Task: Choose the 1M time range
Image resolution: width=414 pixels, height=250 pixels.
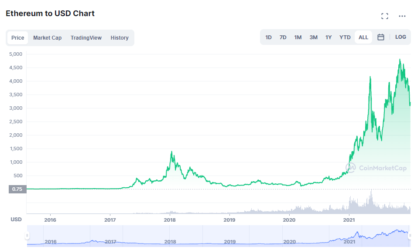Action: (x=298, y=37)
